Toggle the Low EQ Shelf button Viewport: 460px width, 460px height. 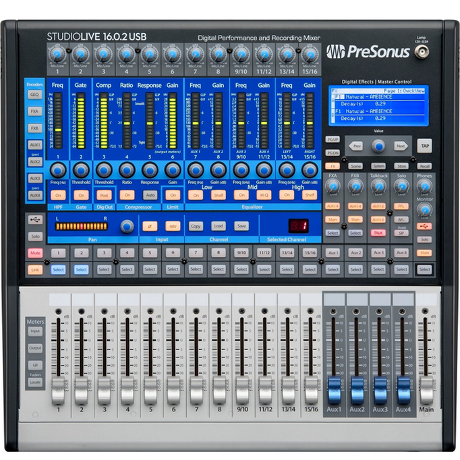[x=219, y=195]
